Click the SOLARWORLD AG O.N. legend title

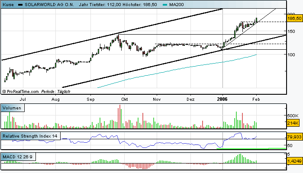49,4
